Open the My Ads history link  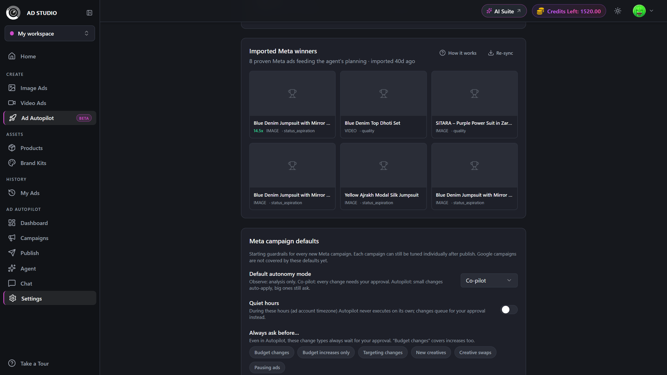50,193
